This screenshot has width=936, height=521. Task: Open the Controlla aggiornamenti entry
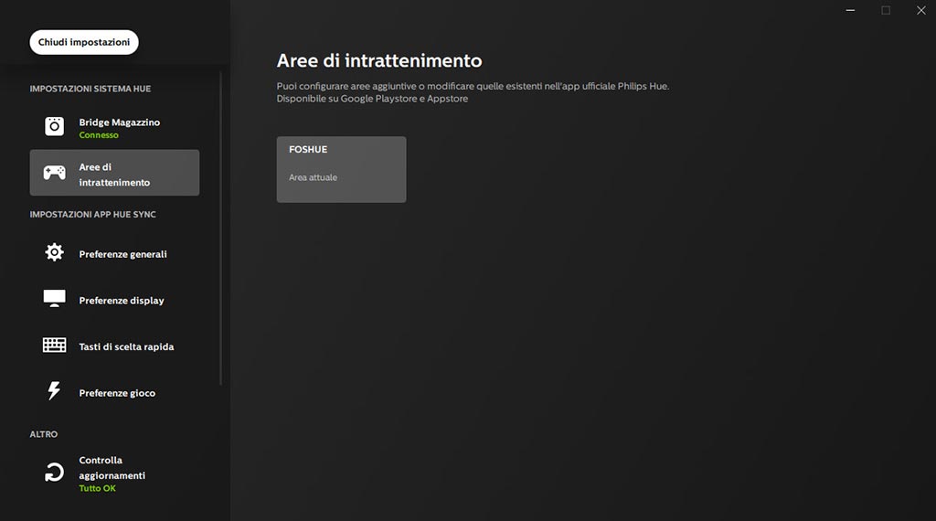(114, 473)
